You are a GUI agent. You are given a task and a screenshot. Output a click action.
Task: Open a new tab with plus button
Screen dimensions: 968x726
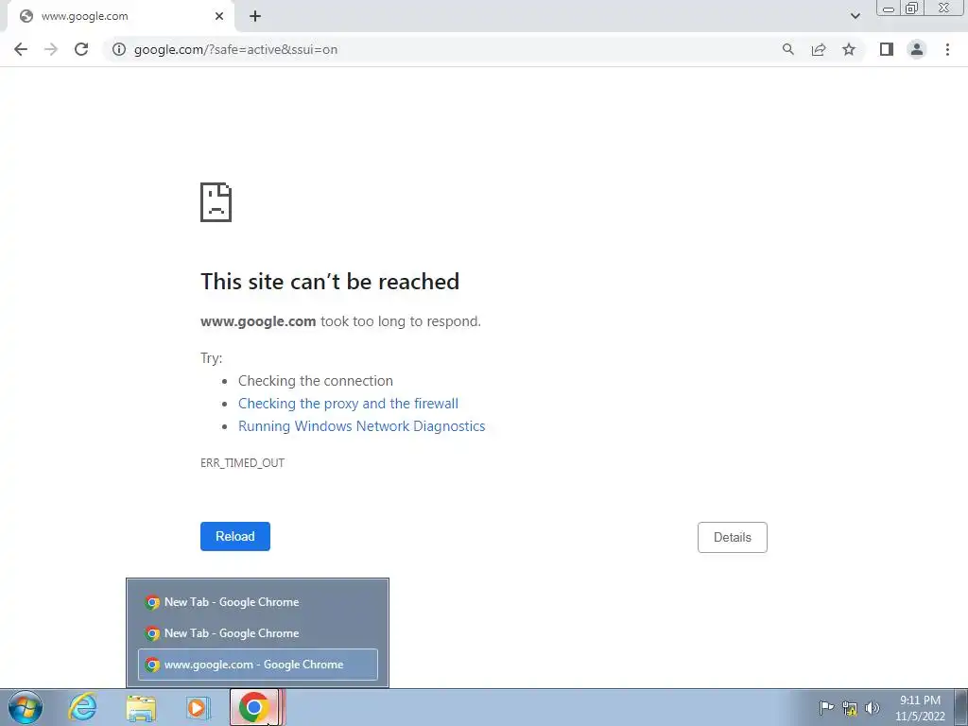point(255,16)
